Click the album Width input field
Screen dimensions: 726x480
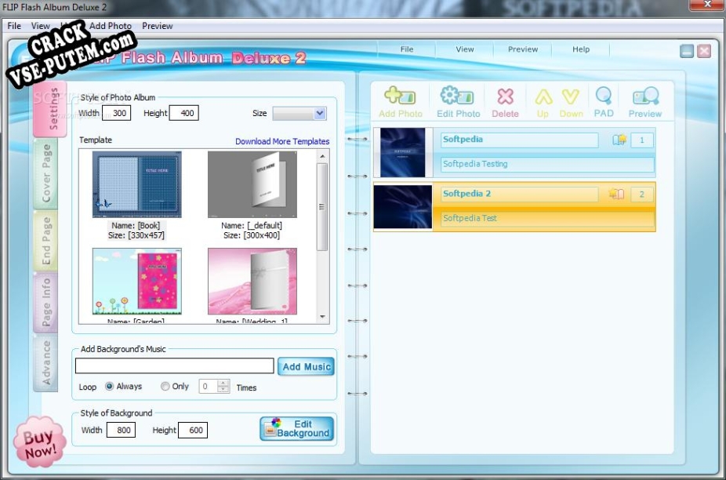coord(116,114)
